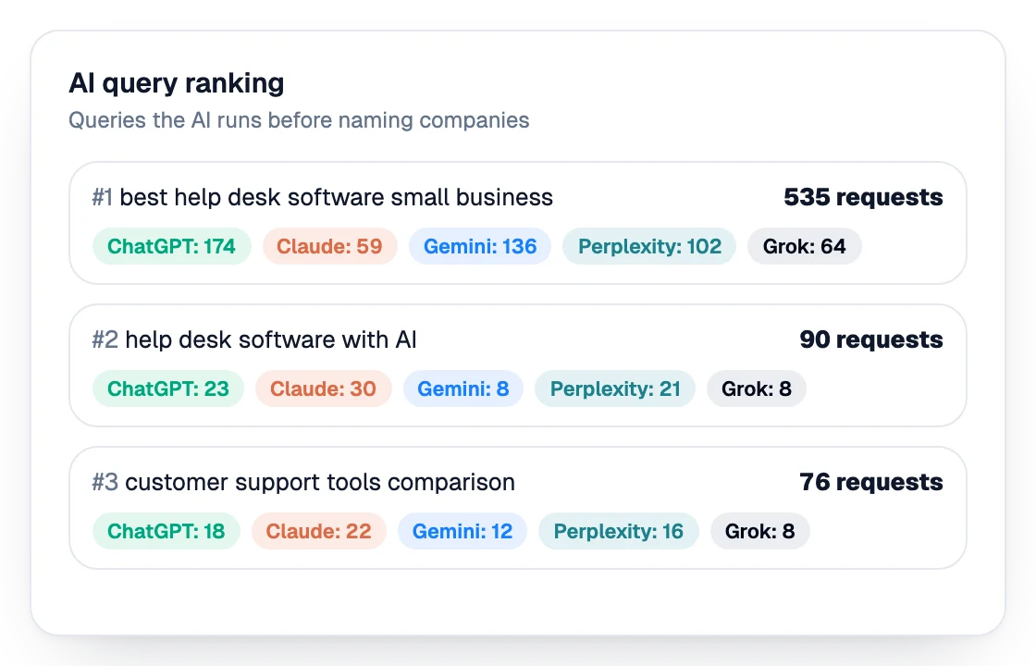Click the 'Gemini: 12' badge

[462, 531]
